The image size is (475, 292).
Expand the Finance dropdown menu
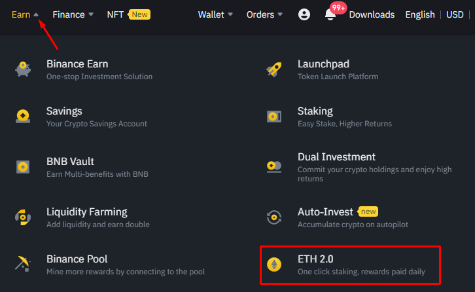click(73, 14)
